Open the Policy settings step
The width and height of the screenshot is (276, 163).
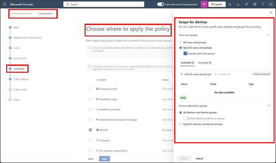pos(21,79)
